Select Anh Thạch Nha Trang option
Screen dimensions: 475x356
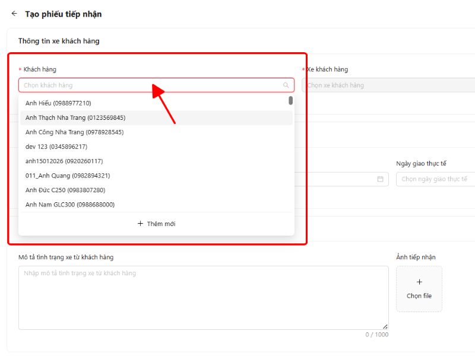pyautogui.click(x=75, y=117)
